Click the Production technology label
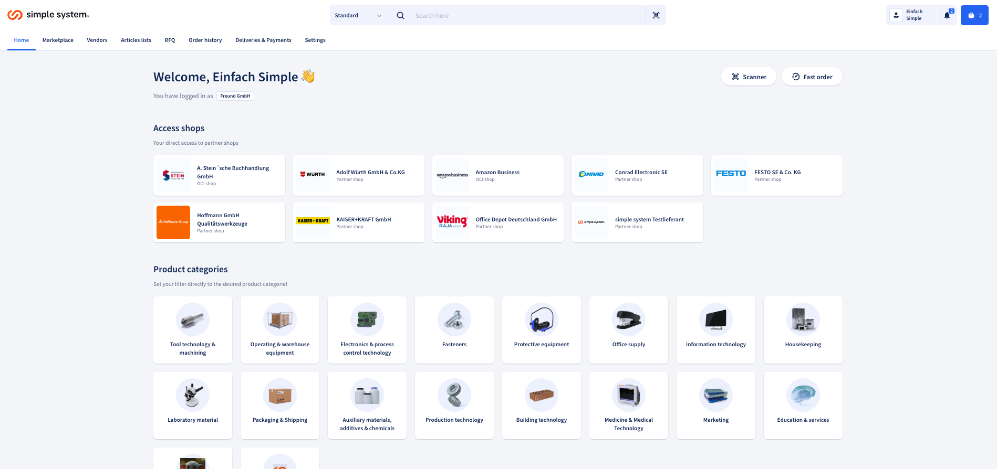The width and height of the screenshot is (997, 469). pyautogui.click(x=454, y=420)
